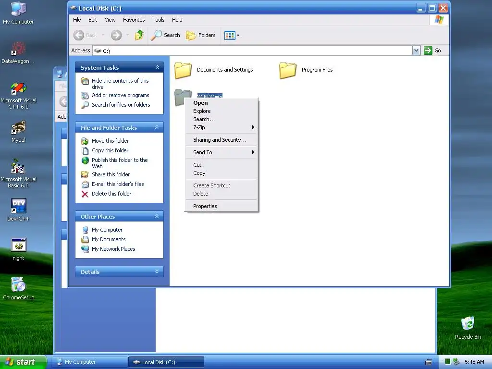The width and height of the screenshot is (492, 369).
Task: Select the WINDOWS folder icon
Action: point(180,97)
